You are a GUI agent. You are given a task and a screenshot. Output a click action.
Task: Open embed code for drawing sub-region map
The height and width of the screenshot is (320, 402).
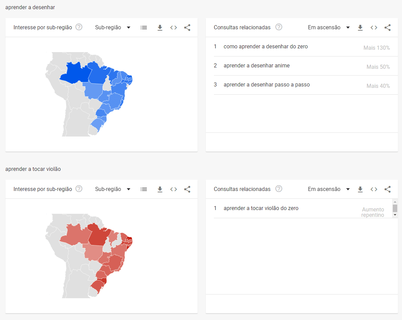pyautogui.click(x=174, y=28)
